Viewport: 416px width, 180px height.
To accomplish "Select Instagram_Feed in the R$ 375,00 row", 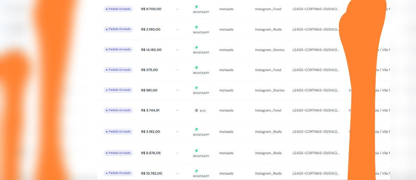I will [x=268, y=70].
